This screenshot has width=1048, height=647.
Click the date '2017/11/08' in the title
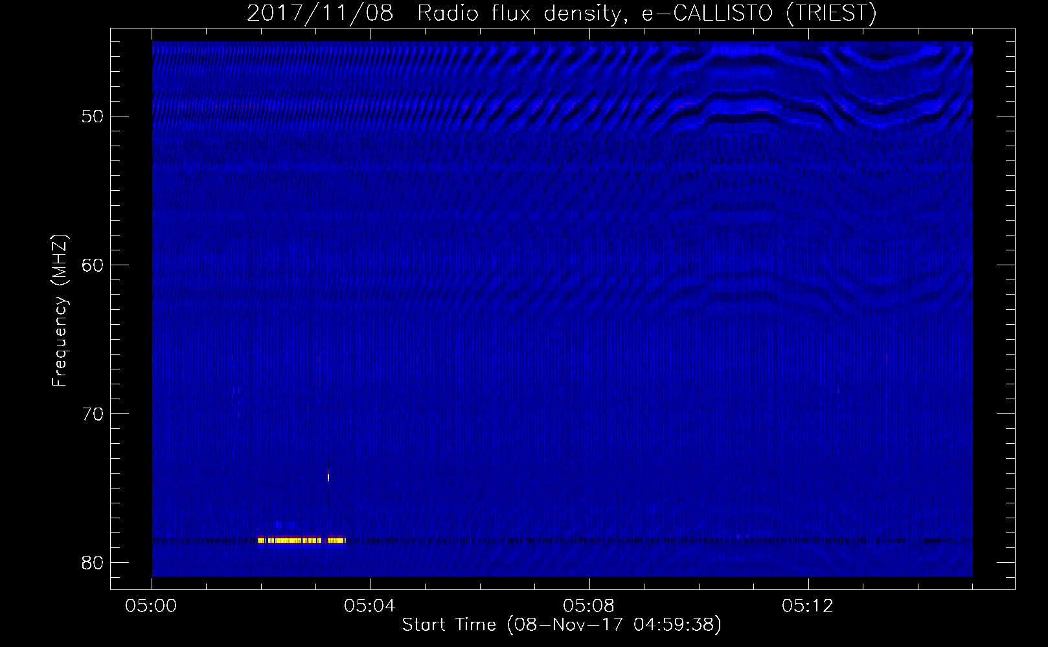coord(320,14)
